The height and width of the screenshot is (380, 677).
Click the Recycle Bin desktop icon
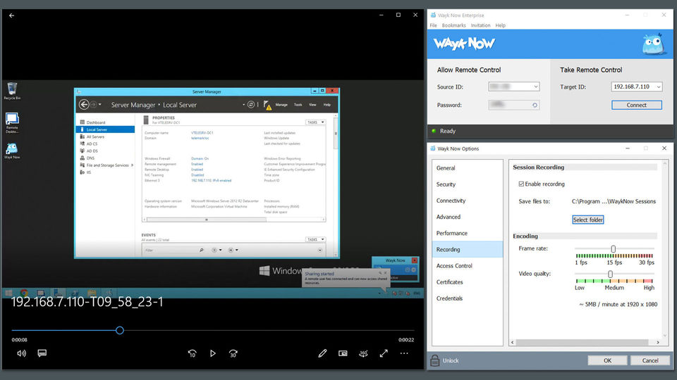coord(12,91)
